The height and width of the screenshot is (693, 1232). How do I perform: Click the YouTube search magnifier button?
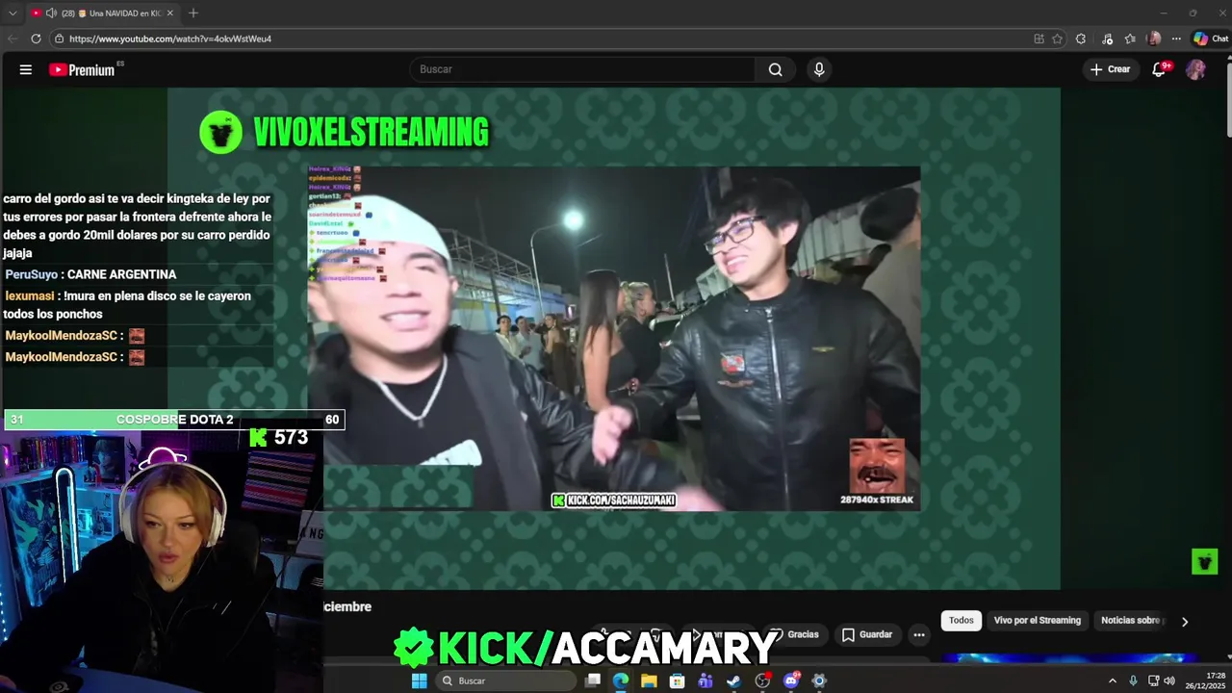(775, 69)
